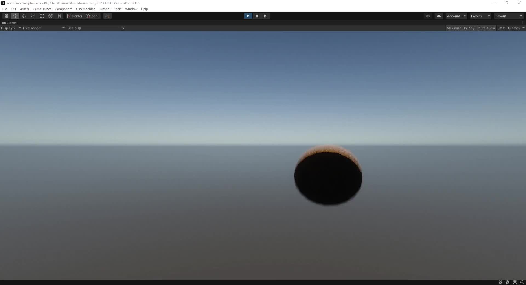
Task: Enable Mute Audio
Action: click(x=486, y=28)
